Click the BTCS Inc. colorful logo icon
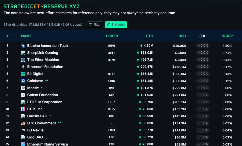The height and width of the screenshot is (146, 242). click(23, 109)
